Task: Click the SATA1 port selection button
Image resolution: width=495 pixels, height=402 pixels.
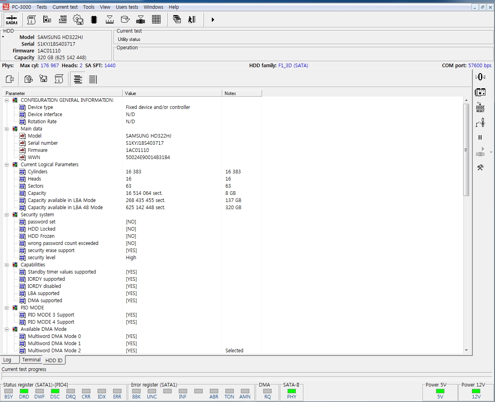Action: (12, 19)
